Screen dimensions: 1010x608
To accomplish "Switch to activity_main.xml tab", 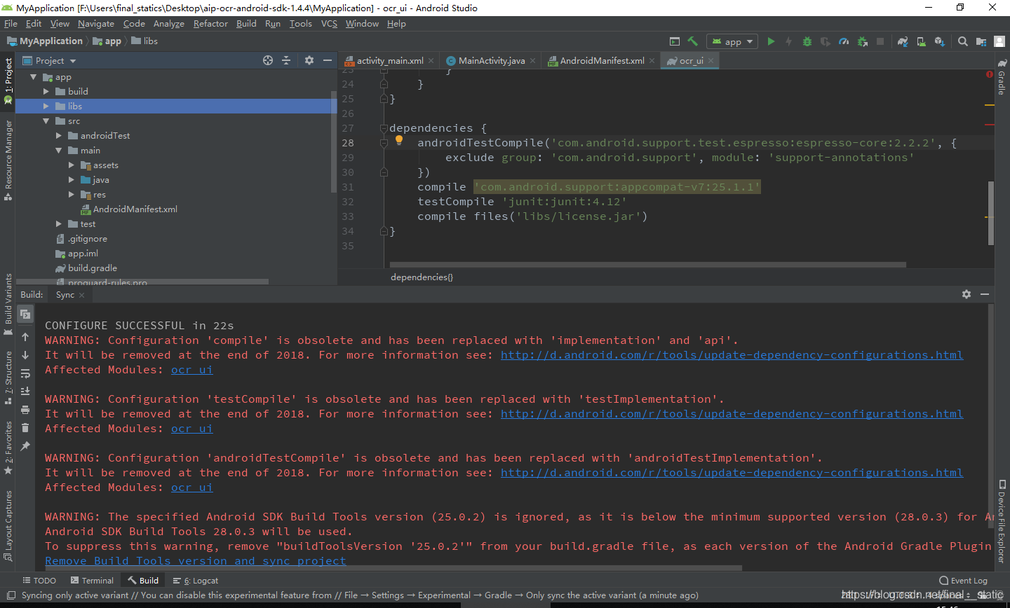I will tap(390, 61).
